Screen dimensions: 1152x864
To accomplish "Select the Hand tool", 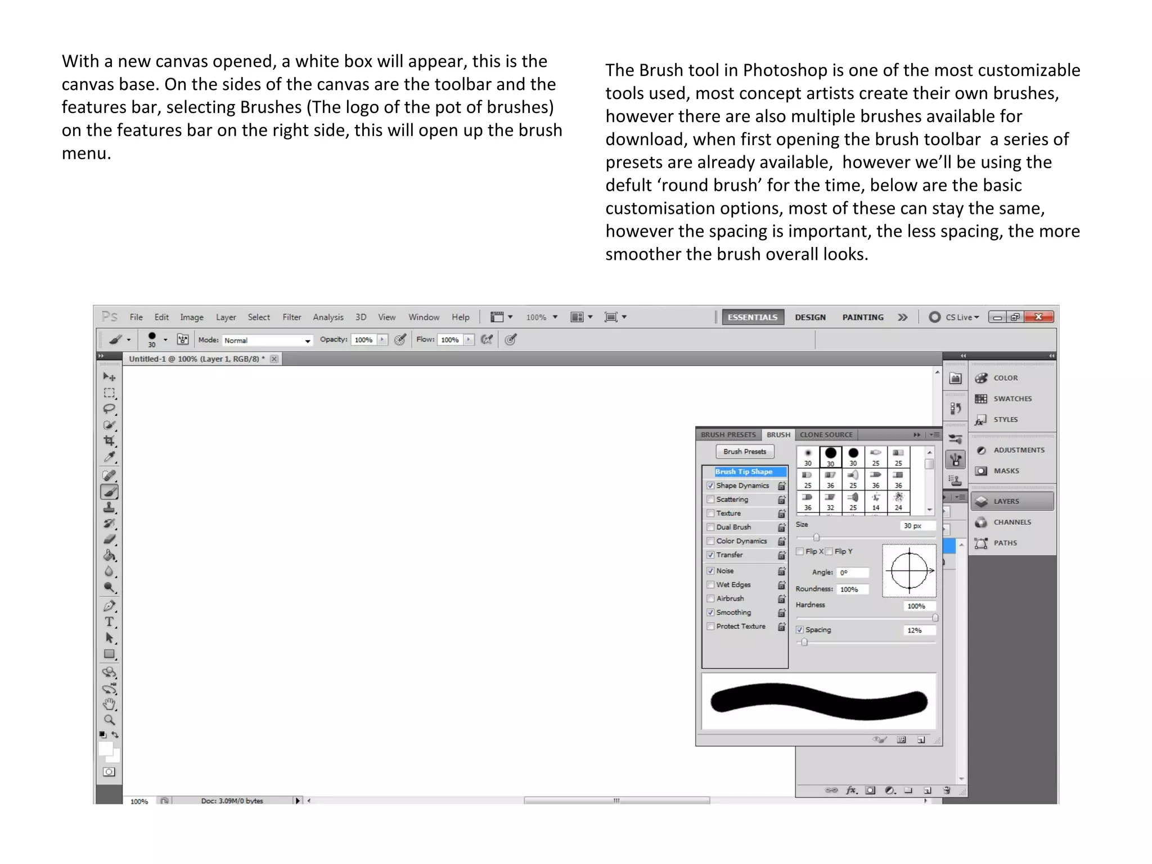I will [x=109, y=704].
